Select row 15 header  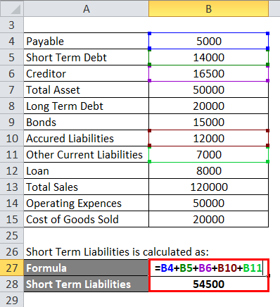pos(12,219)
